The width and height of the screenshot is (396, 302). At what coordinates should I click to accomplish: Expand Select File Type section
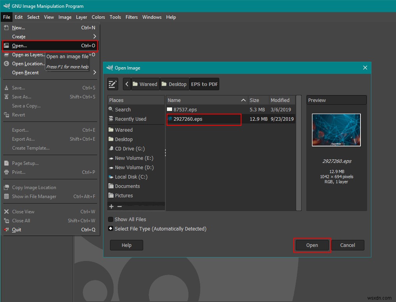111,229
